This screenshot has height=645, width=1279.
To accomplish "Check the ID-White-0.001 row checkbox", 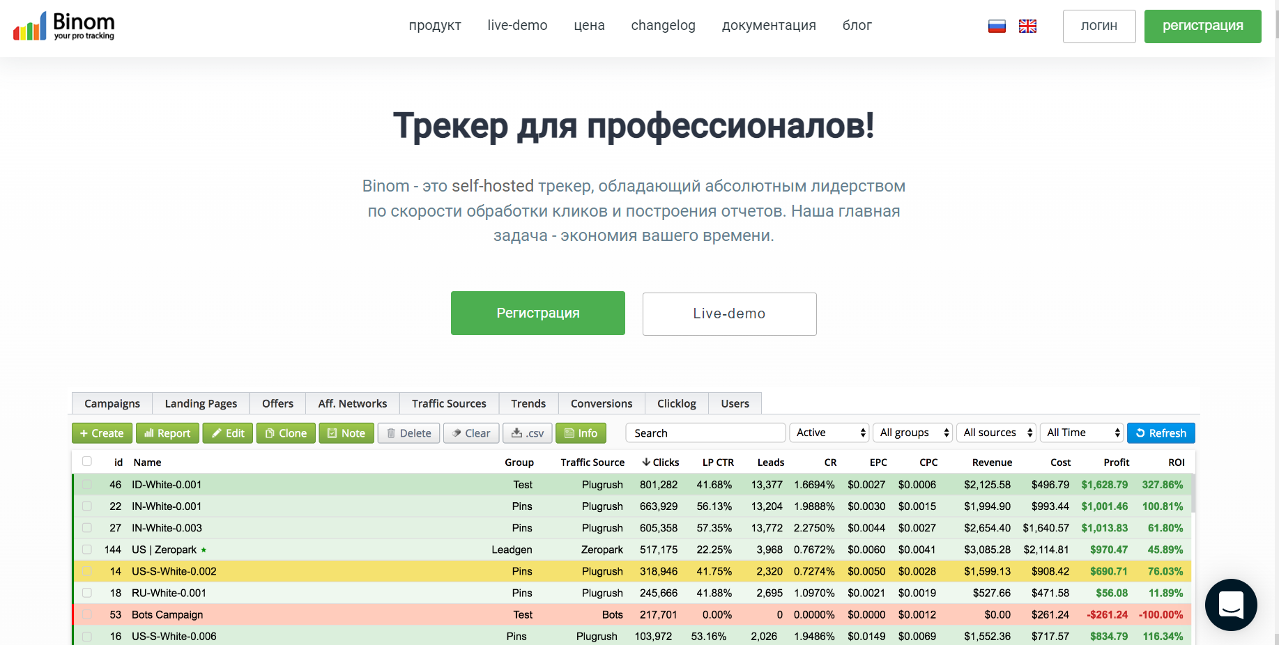I will click(87, 484).
